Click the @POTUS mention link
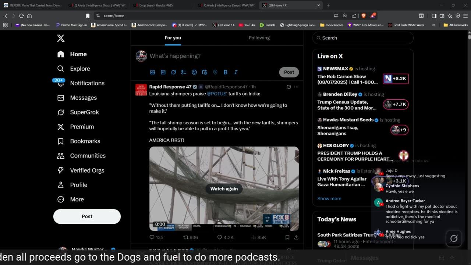471x265 pixels. point(217,94)
